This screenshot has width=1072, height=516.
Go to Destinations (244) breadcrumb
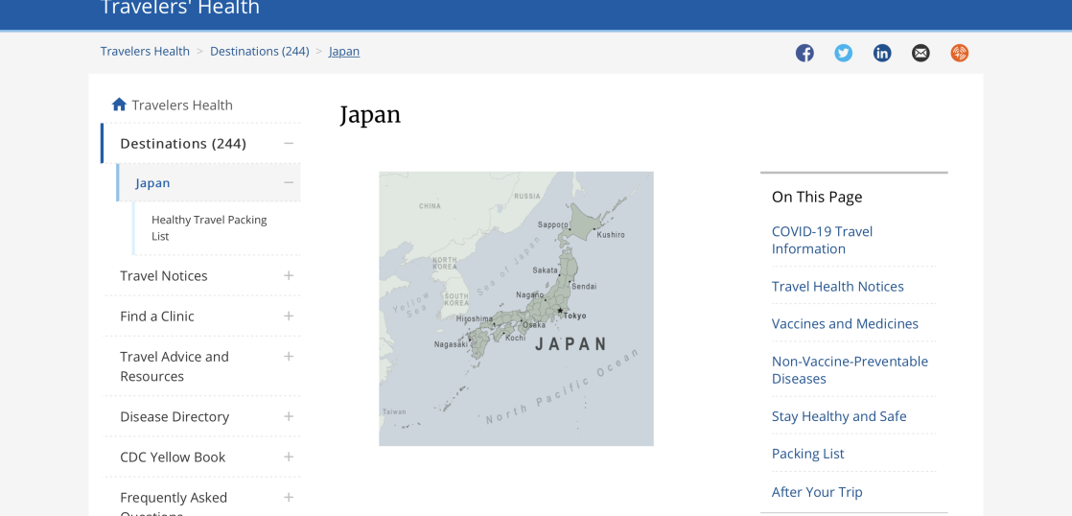click(259, 52)
